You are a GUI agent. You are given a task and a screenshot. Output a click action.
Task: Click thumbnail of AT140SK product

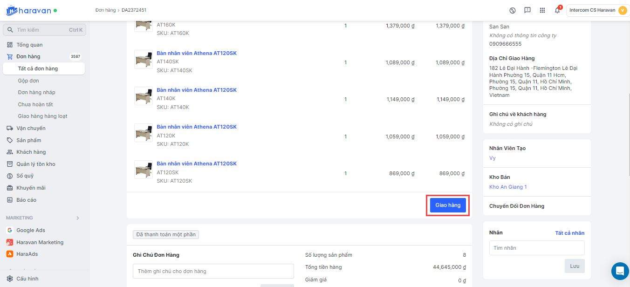[144, 59]
